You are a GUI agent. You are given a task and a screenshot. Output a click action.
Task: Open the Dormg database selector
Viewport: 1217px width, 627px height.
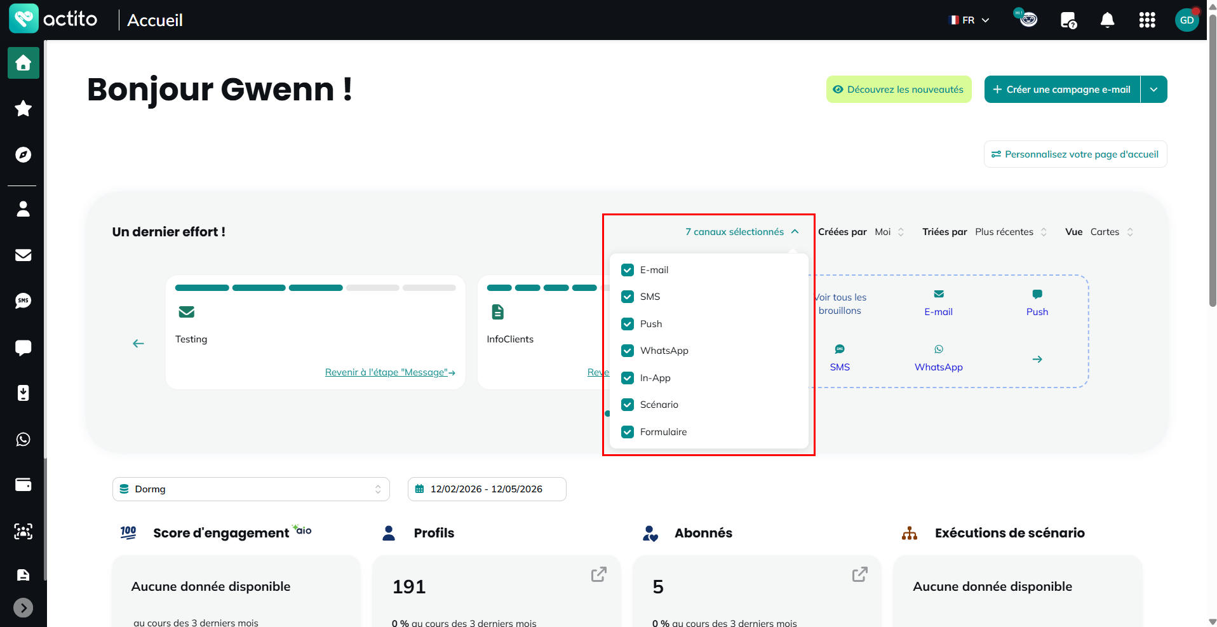pyautogui.click(x=251, y=489)
